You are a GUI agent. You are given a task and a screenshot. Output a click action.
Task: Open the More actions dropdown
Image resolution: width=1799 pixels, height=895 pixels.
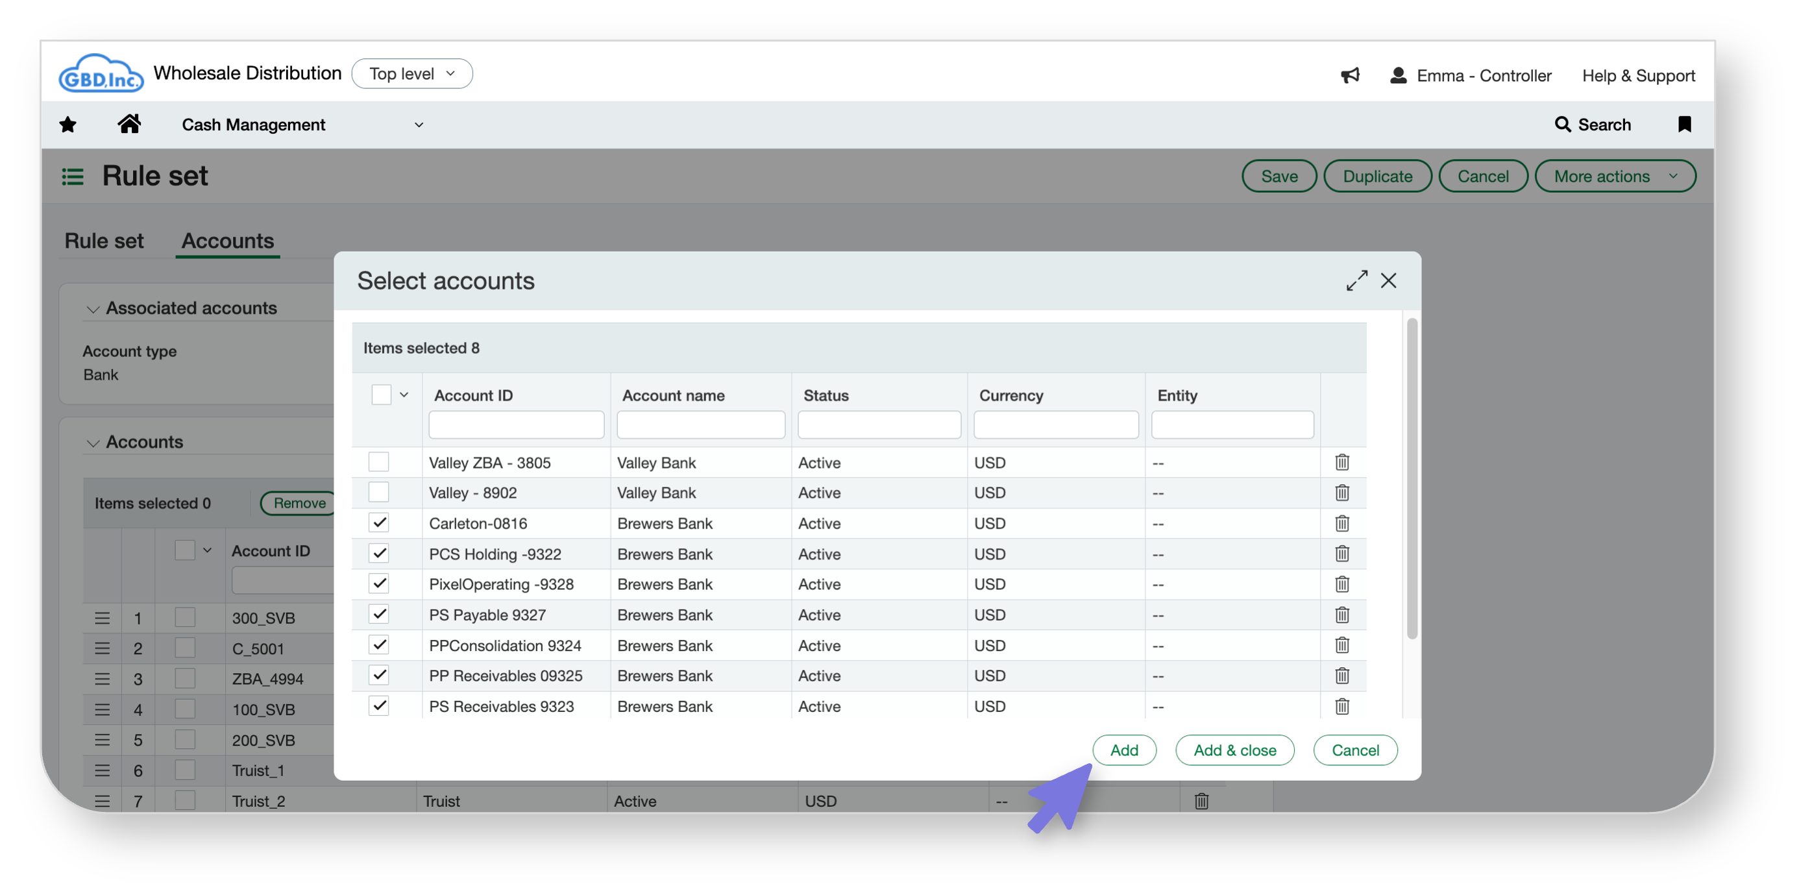point(1615,177)
